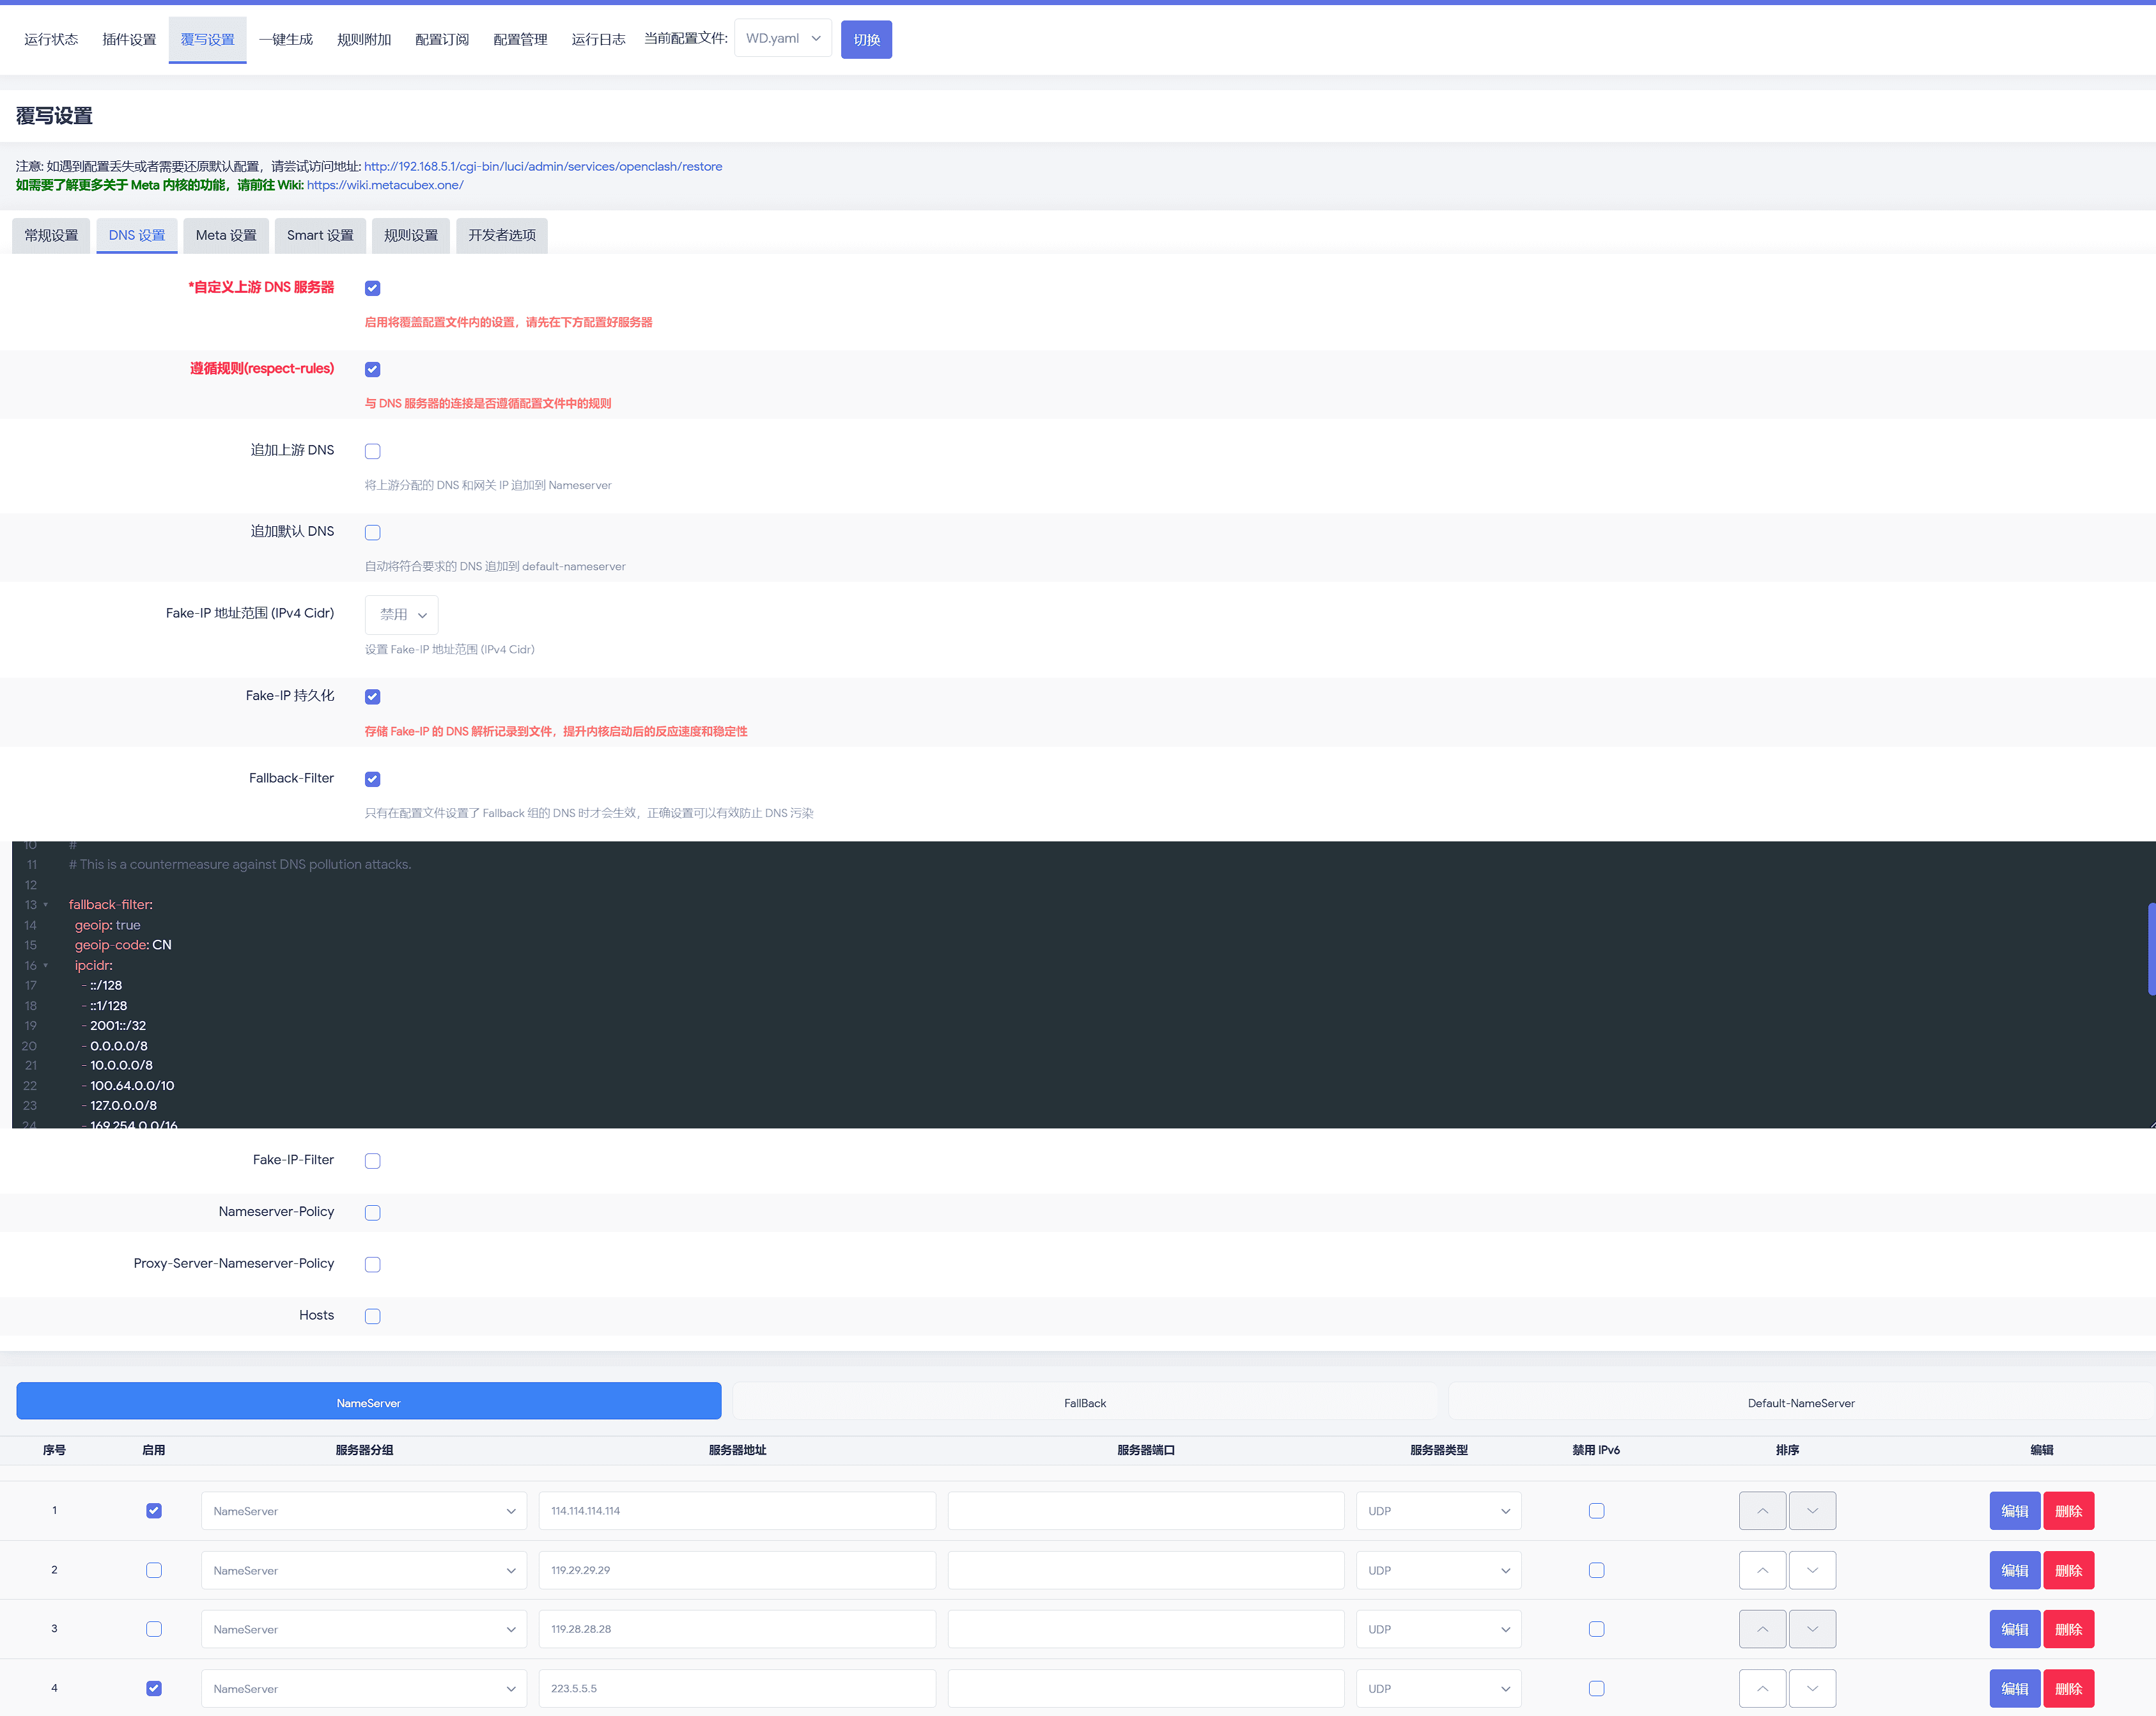Move row 4 nameserver up

1762,1688
